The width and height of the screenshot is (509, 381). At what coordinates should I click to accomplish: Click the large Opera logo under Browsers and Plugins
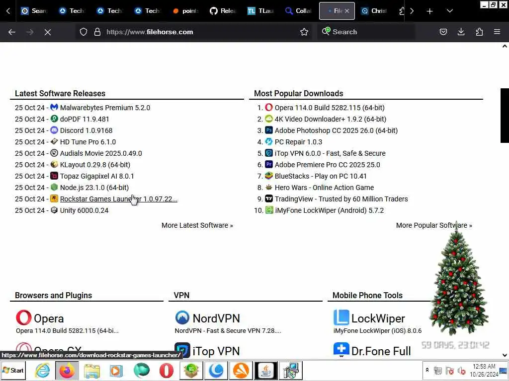coord(24,317)
